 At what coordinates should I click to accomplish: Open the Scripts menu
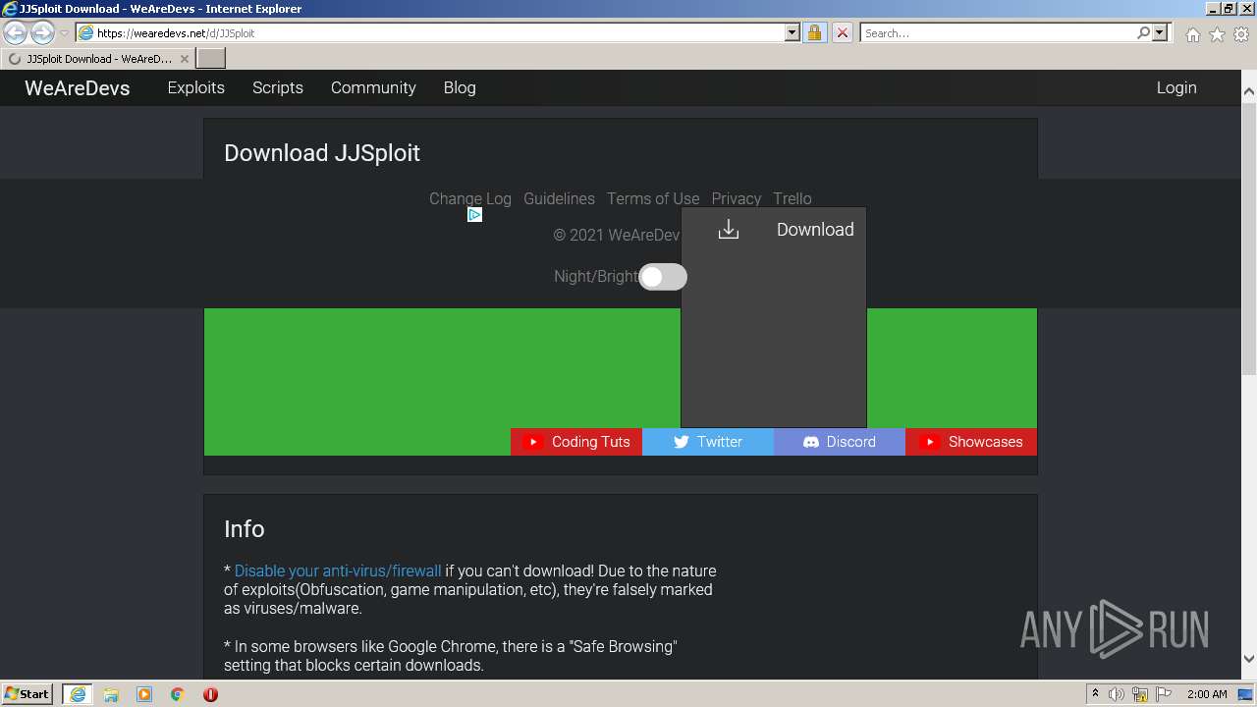[x=278, y=87]
